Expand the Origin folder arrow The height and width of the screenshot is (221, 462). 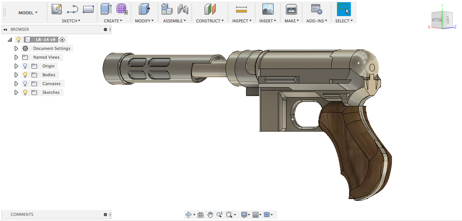pos(16,66)
